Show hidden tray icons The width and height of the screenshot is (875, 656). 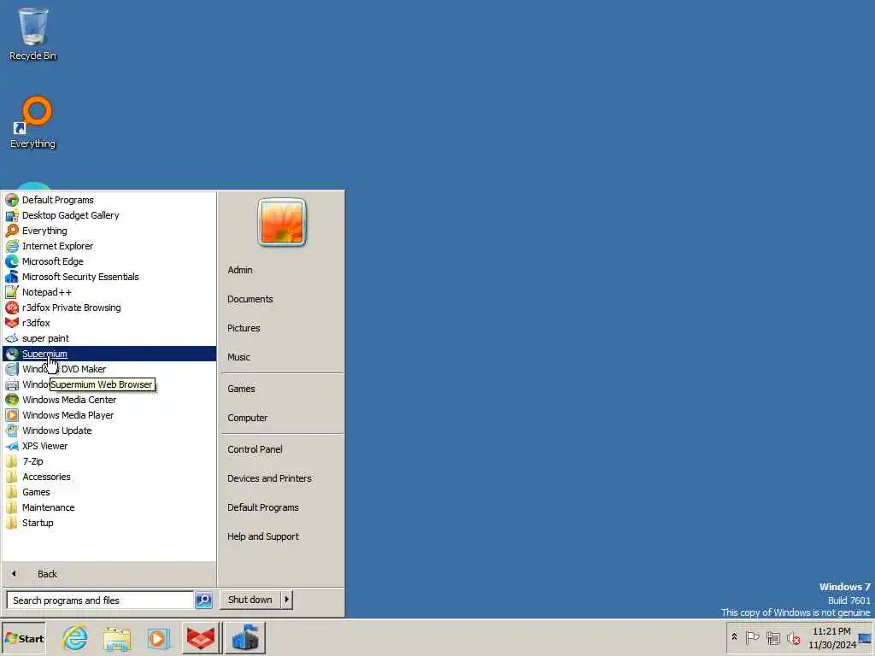point(734,637)
